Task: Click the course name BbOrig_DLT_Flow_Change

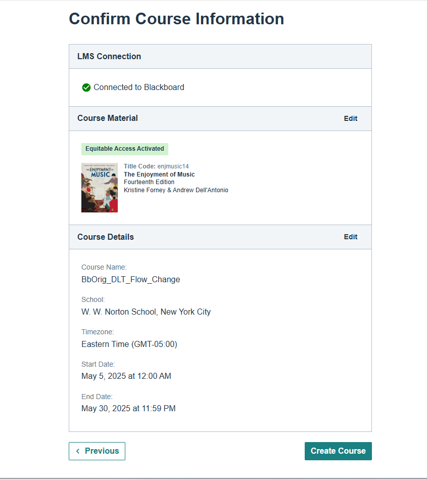Action: (130, 279)
